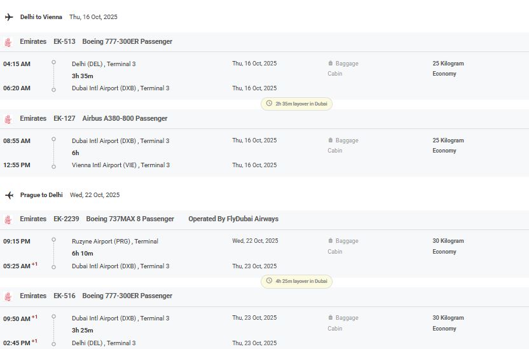Click Delhi (DEL), Terminal 3 arrival under EK-516

click(x=104, y=343)
